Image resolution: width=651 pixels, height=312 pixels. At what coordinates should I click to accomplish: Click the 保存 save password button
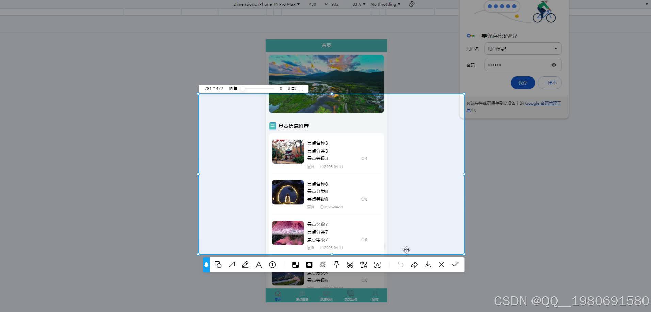(x=523, y=83)
